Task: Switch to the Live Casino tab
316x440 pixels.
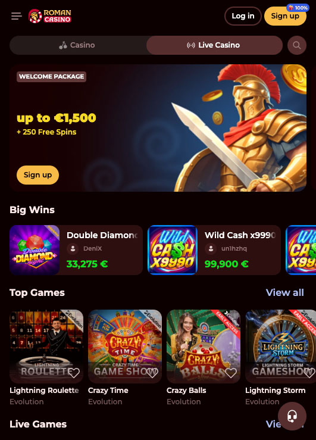Action: [x=214, y=45]
